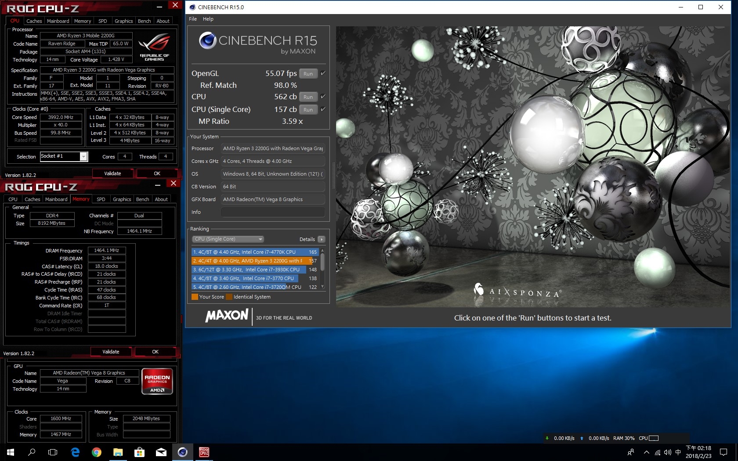Click the Radeon Graphics AMD logo

pyautogui.click(x=157, y=381)
